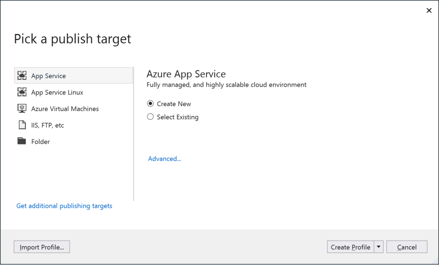Viewport: 439px width, 265px height.
Task: Click Get additional publishing targets
Action: tap(64, 205)
